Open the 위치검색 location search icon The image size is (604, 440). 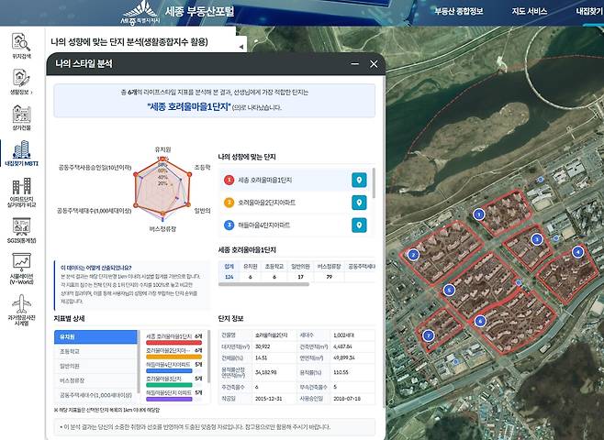(21, 46)
